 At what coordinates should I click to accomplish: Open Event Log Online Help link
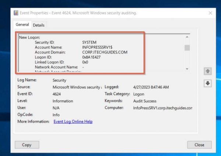(x=73, y=122)
